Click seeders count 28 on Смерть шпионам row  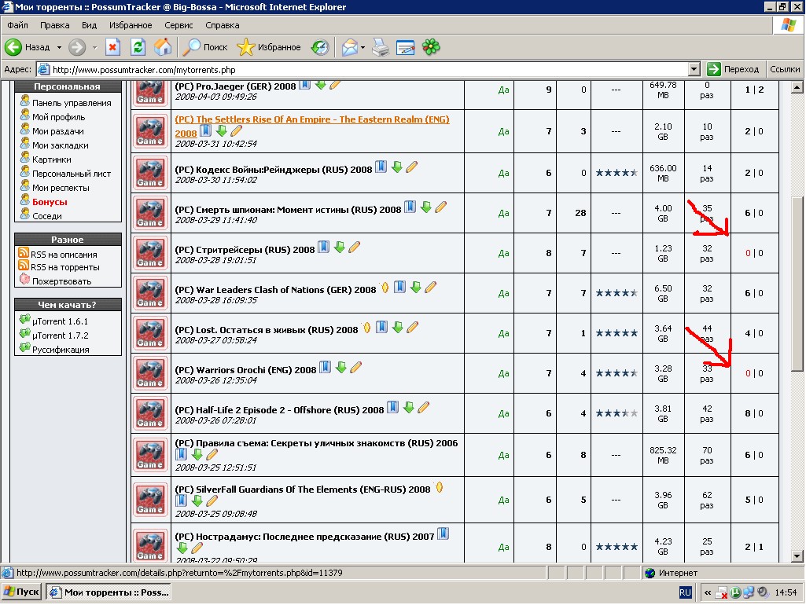(580, 213)
